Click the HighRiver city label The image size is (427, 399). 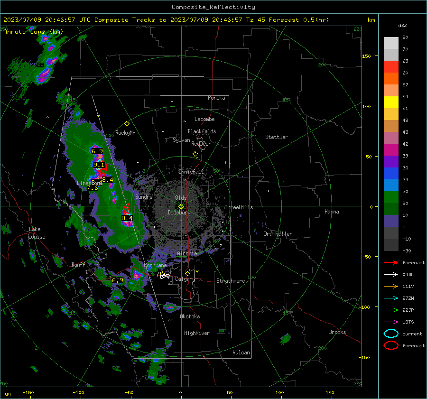pyautogui.click(x=196, y=333)
